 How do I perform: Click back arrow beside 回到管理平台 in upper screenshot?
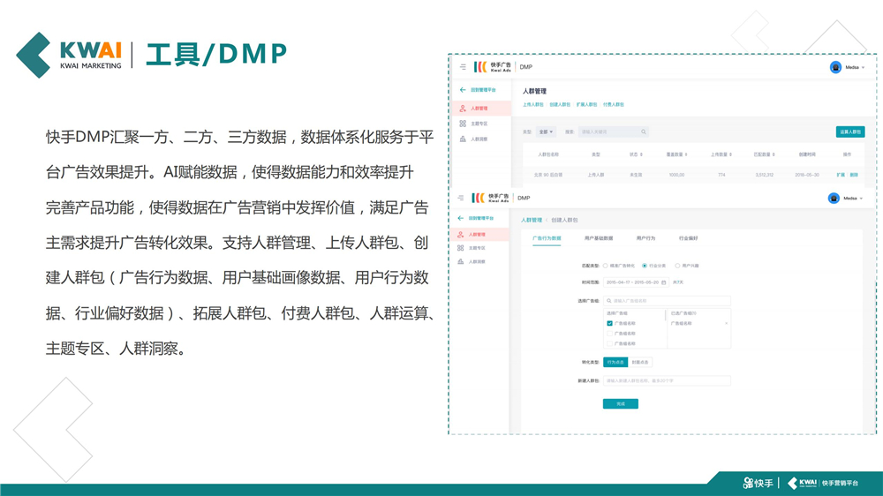pos(463,90)
